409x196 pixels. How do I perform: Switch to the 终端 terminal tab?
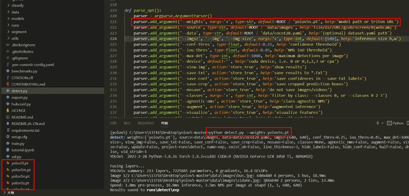click(x=164, y=123)
